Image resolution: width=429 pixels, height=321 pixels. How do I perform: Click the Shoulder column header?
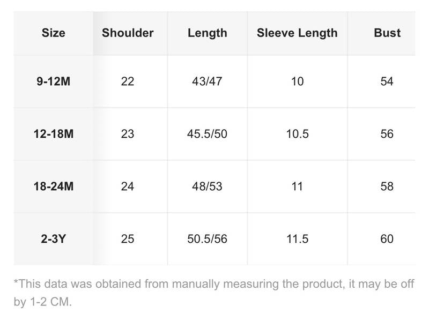[128, 33]
